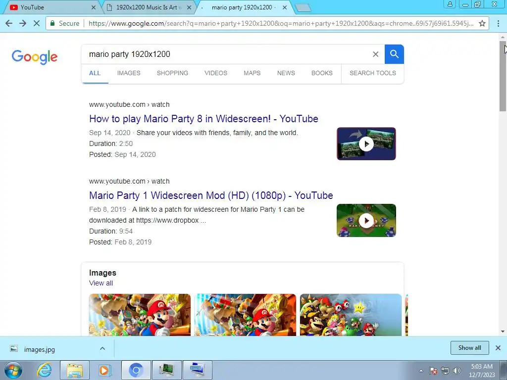This screenshot has height=380, width=507.
Task: Click the Action Center flag icon
Action: click(433, 371)
